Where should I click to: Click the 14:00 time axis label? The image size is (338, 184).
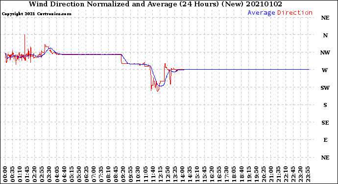point(183,174)
